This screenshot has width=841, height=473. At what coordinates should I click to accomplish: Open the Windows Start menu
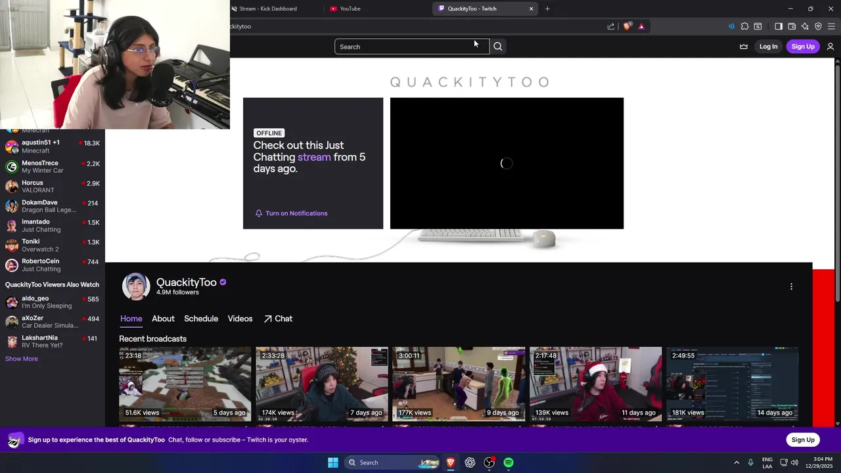click(x=333, y=462)
